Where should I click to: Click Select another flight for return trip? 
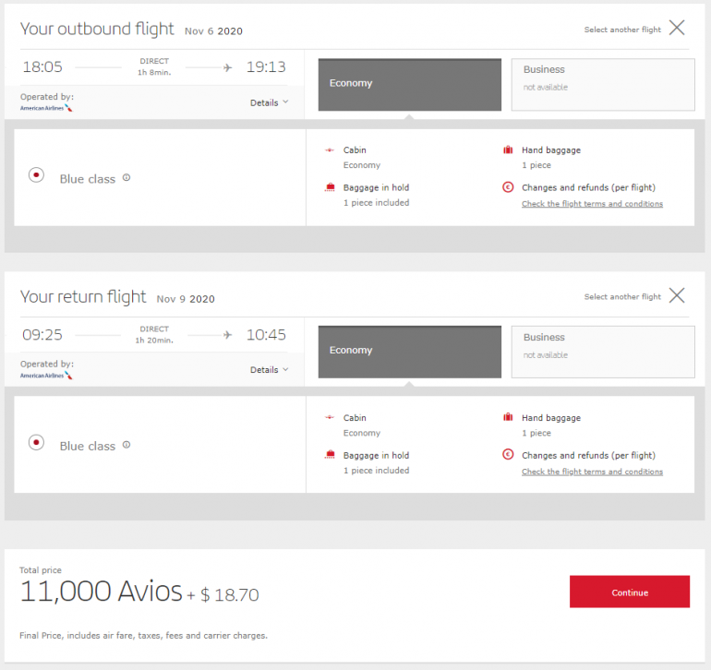click(622, 297)
